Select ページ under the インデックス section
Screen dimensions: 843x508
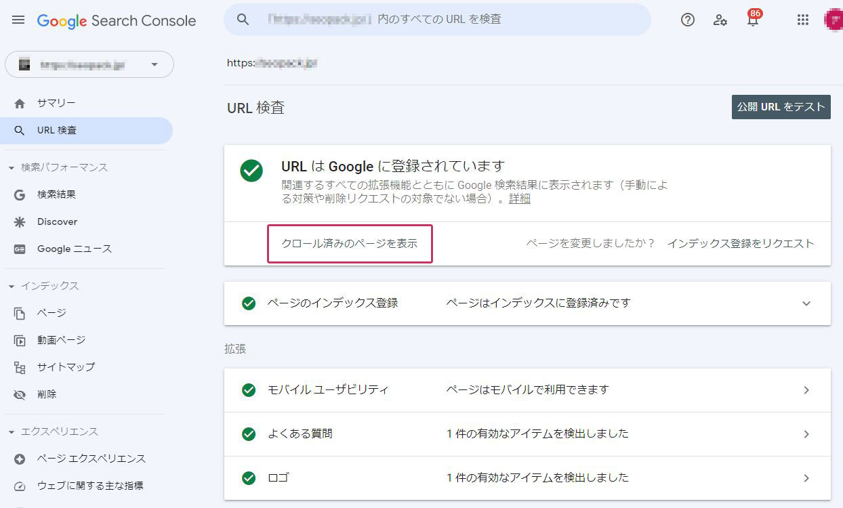(53, 313)
